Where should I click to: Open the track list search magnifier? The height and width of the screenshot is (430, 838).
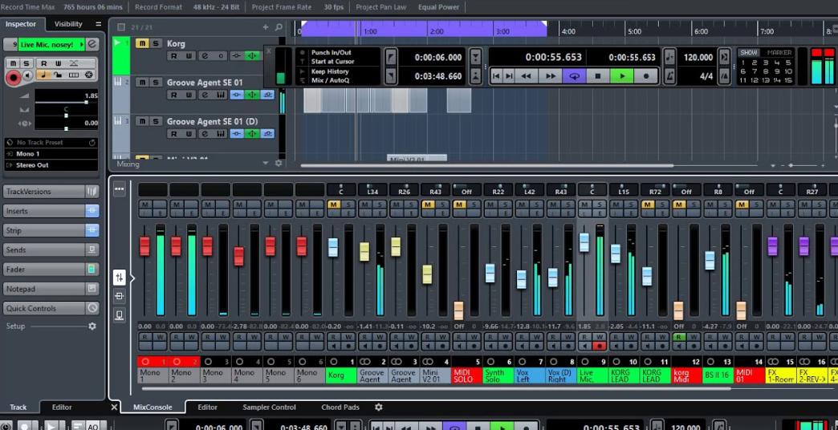click(x=279, y=27)
